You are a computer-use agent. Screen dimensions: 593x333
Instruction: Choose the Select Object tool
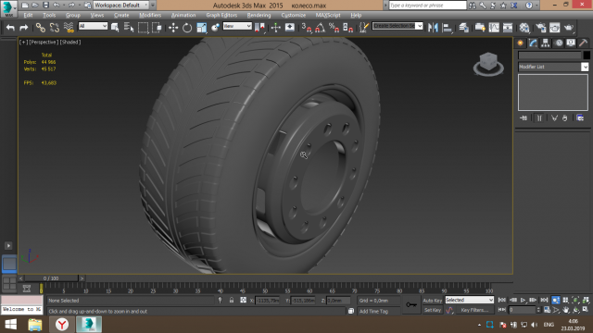pos(115,28)
